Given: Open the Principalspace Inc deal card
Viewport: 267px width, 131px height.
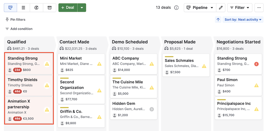Looking at the screenshot, I should [234, 104].
